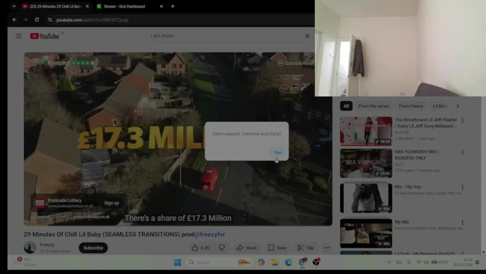486x274 pixels.
Task: Clip the video
Action: pos(306,248)
